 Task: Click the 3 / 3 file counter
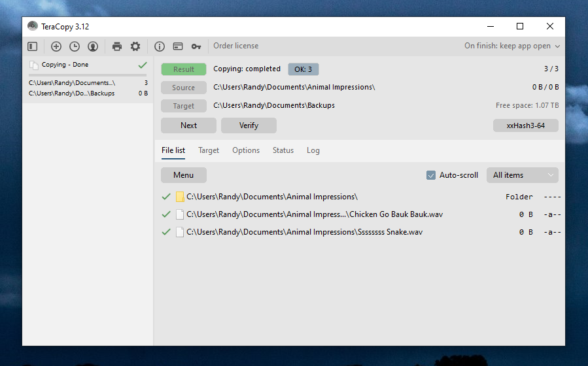click(551, 69)
